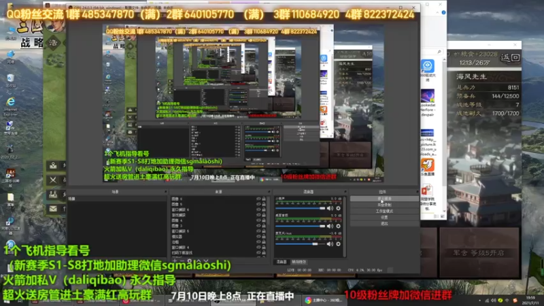Undock the 混音器 panel via header icon
This screenshot has width=544, height=306.
click(x=345, y=192)
